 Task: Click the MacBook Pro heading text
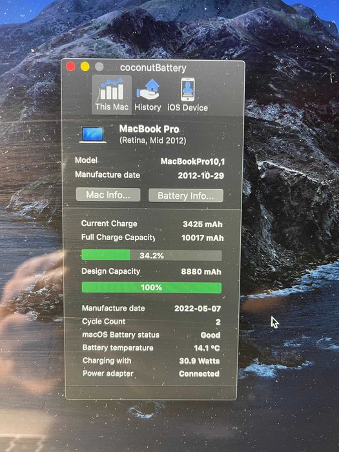tap(149, 129)
